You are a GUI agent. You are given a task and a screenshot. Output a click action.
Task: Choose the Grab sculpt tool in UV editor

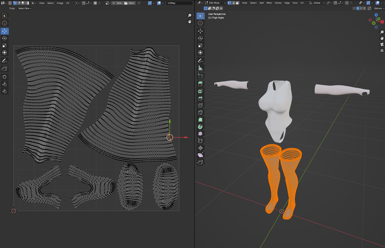(x=4, y=77)
